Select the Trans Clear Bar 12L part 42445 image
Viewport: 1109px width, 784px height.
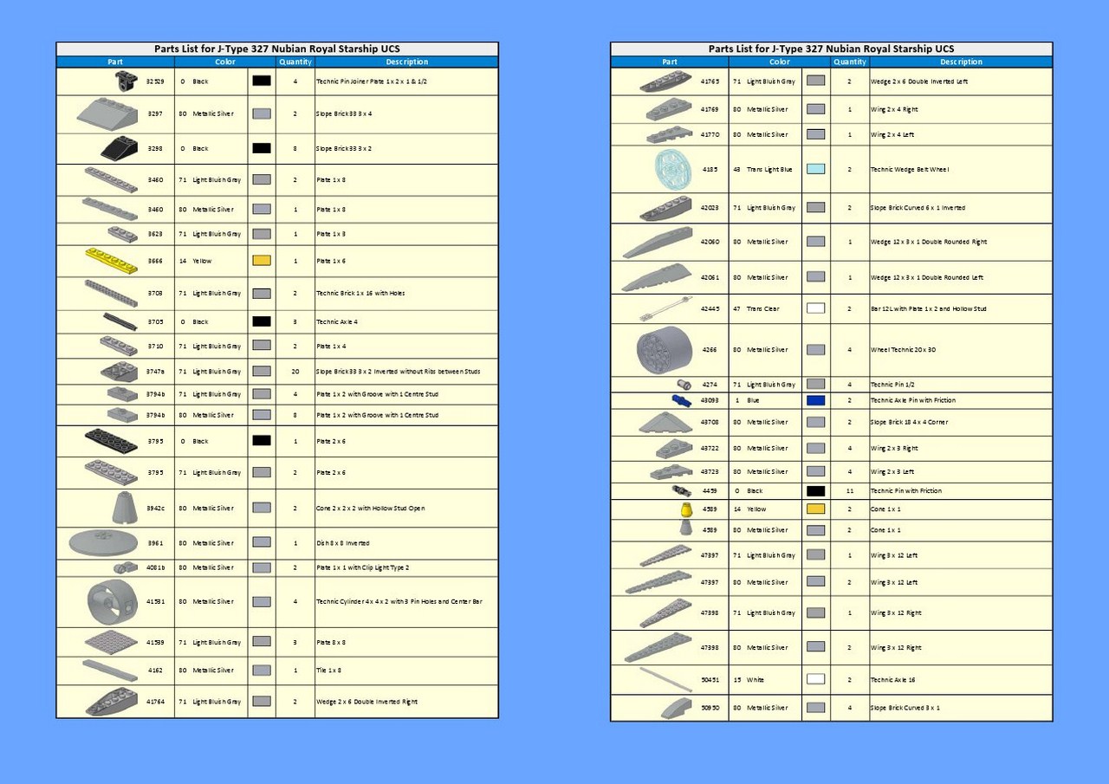[666, 308]
